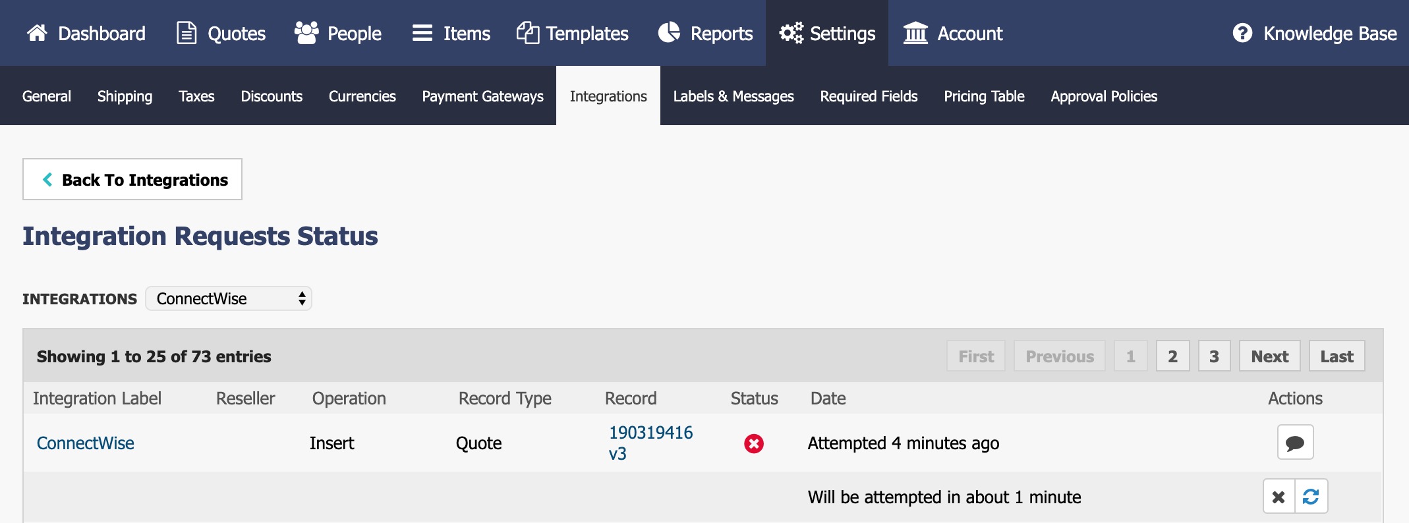Screen dimensions: 1409x523
Task: Click the Reseller column header
Action: (246, 399)
